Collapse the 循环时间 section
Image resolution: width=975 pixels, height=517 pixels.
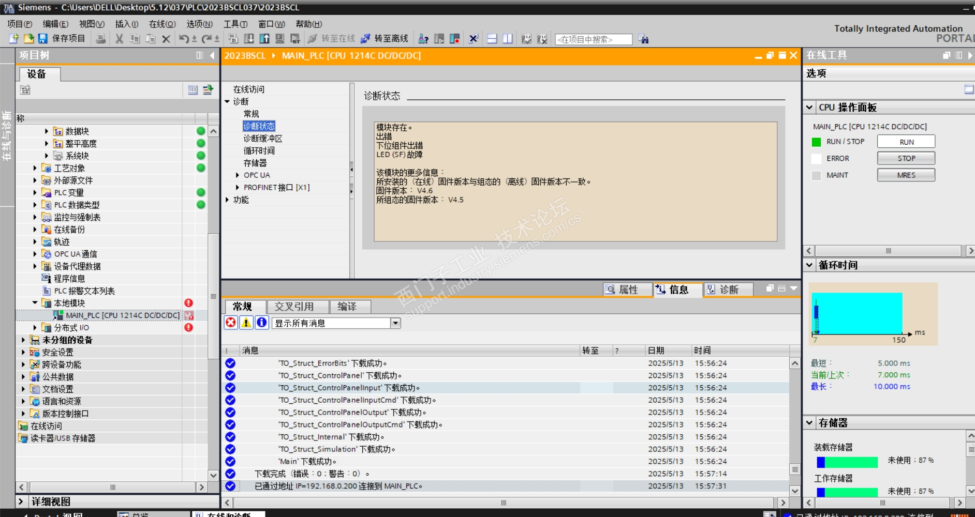[x=810, y=265]
